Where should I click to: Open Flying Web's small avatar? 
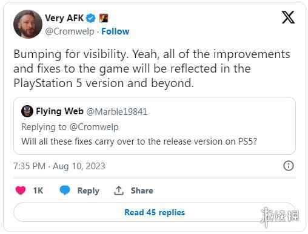[27, 111]
